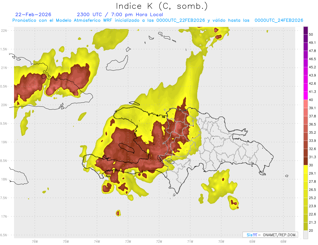Click colorbar value '21.3'
Image resolution: width=318 pixels, height=245 pixels.
[x=312, y=223]
